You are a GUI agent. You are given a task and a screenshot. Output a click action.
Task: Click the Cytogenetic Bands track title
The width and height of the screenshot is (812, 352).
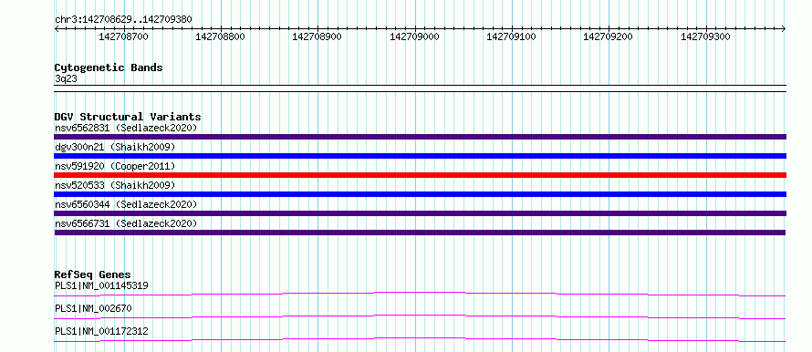coord(109,67)
